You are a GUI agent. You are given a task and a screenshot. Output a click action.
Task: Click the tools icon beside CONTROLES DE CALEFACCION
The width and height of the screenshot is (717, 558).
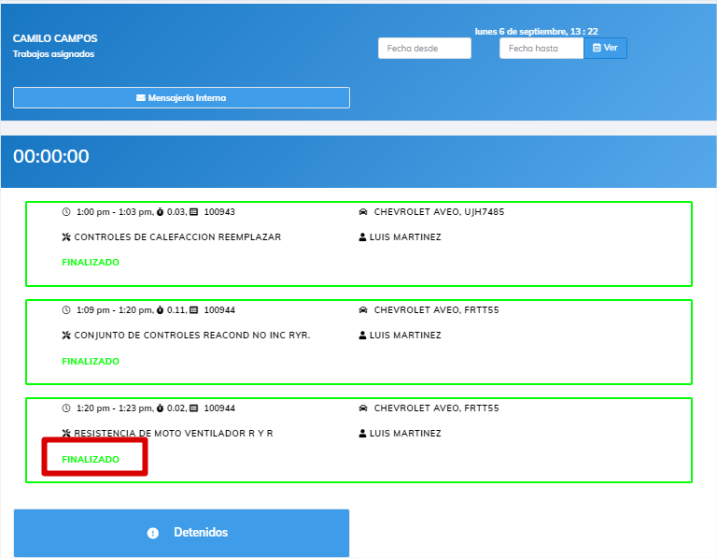[x=66, y=237]
